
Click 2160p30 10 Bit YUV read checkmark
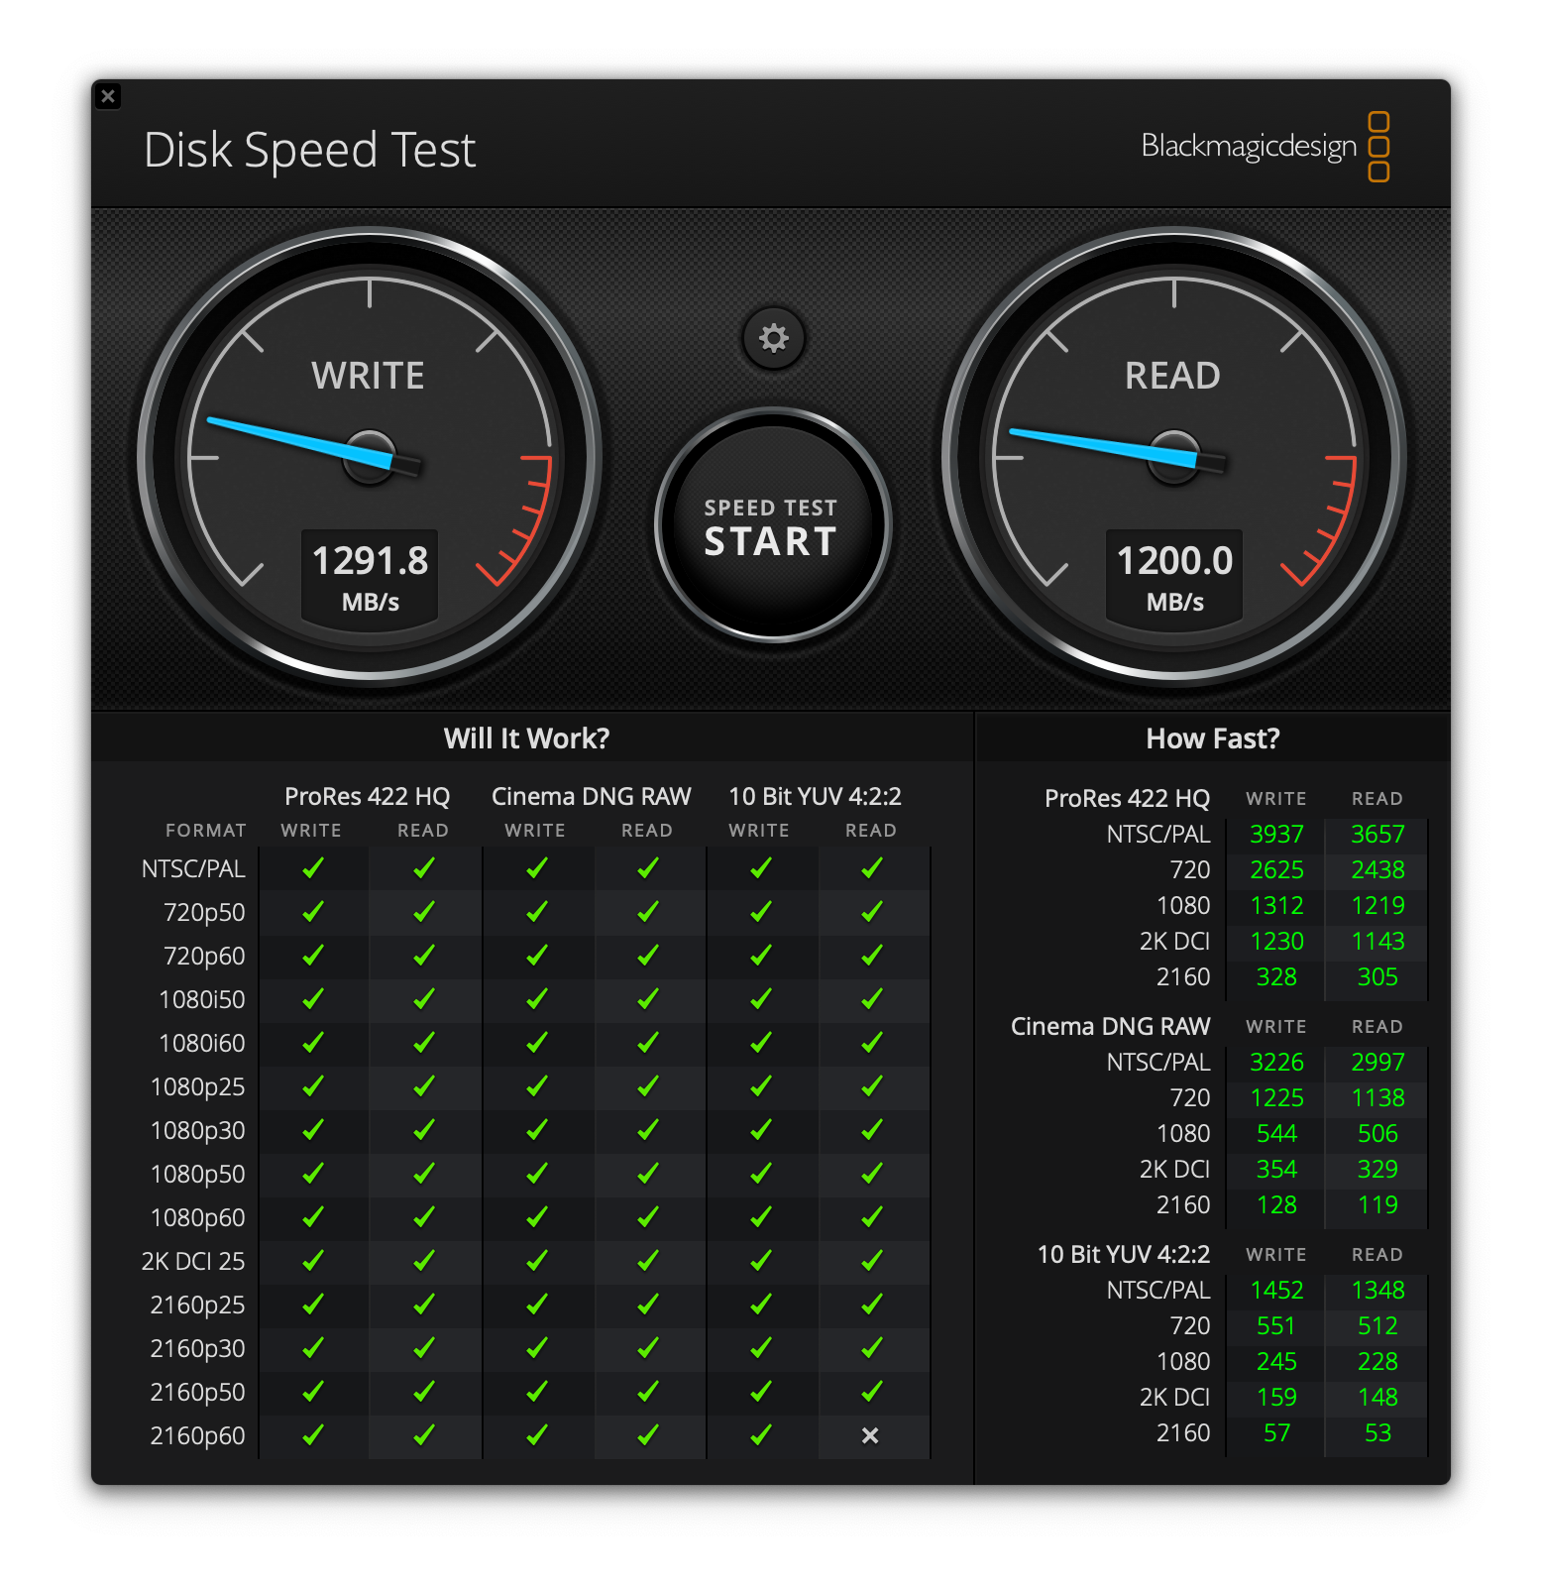872,1348
